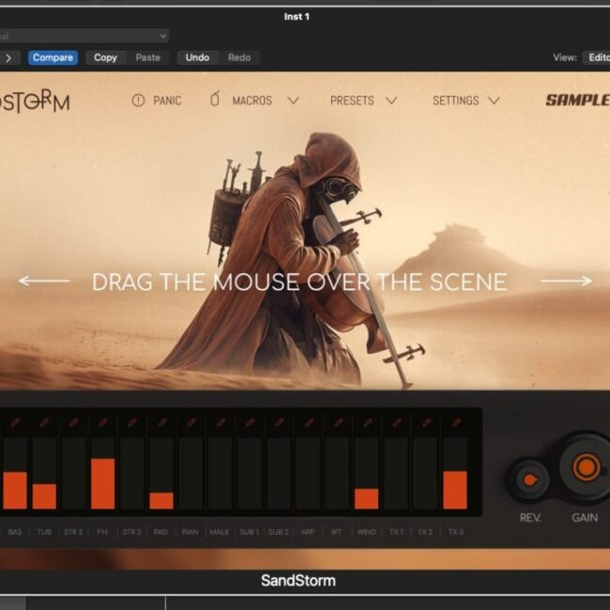Click the right arrow on the scene
This screenshot has width=610, height=610.
[566, 281]
